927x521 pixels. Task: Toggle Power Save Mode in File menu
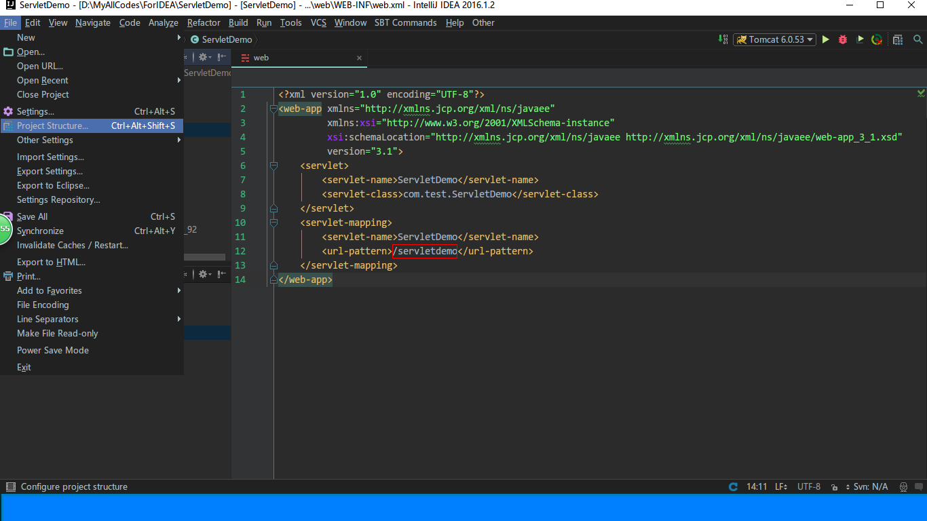point(92,350)
